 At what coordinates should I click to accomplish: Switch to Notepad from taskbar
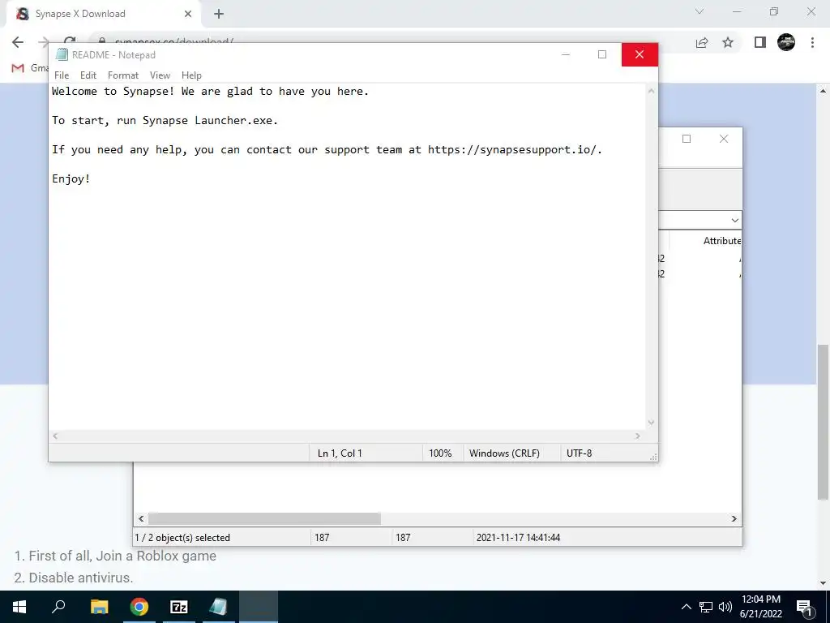219,607
